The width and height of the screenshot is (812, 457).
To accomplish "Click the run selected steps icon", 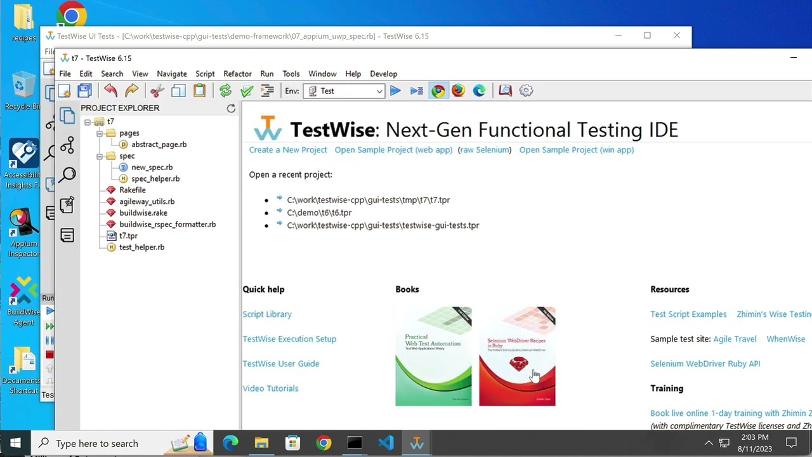I will (416, 91).
